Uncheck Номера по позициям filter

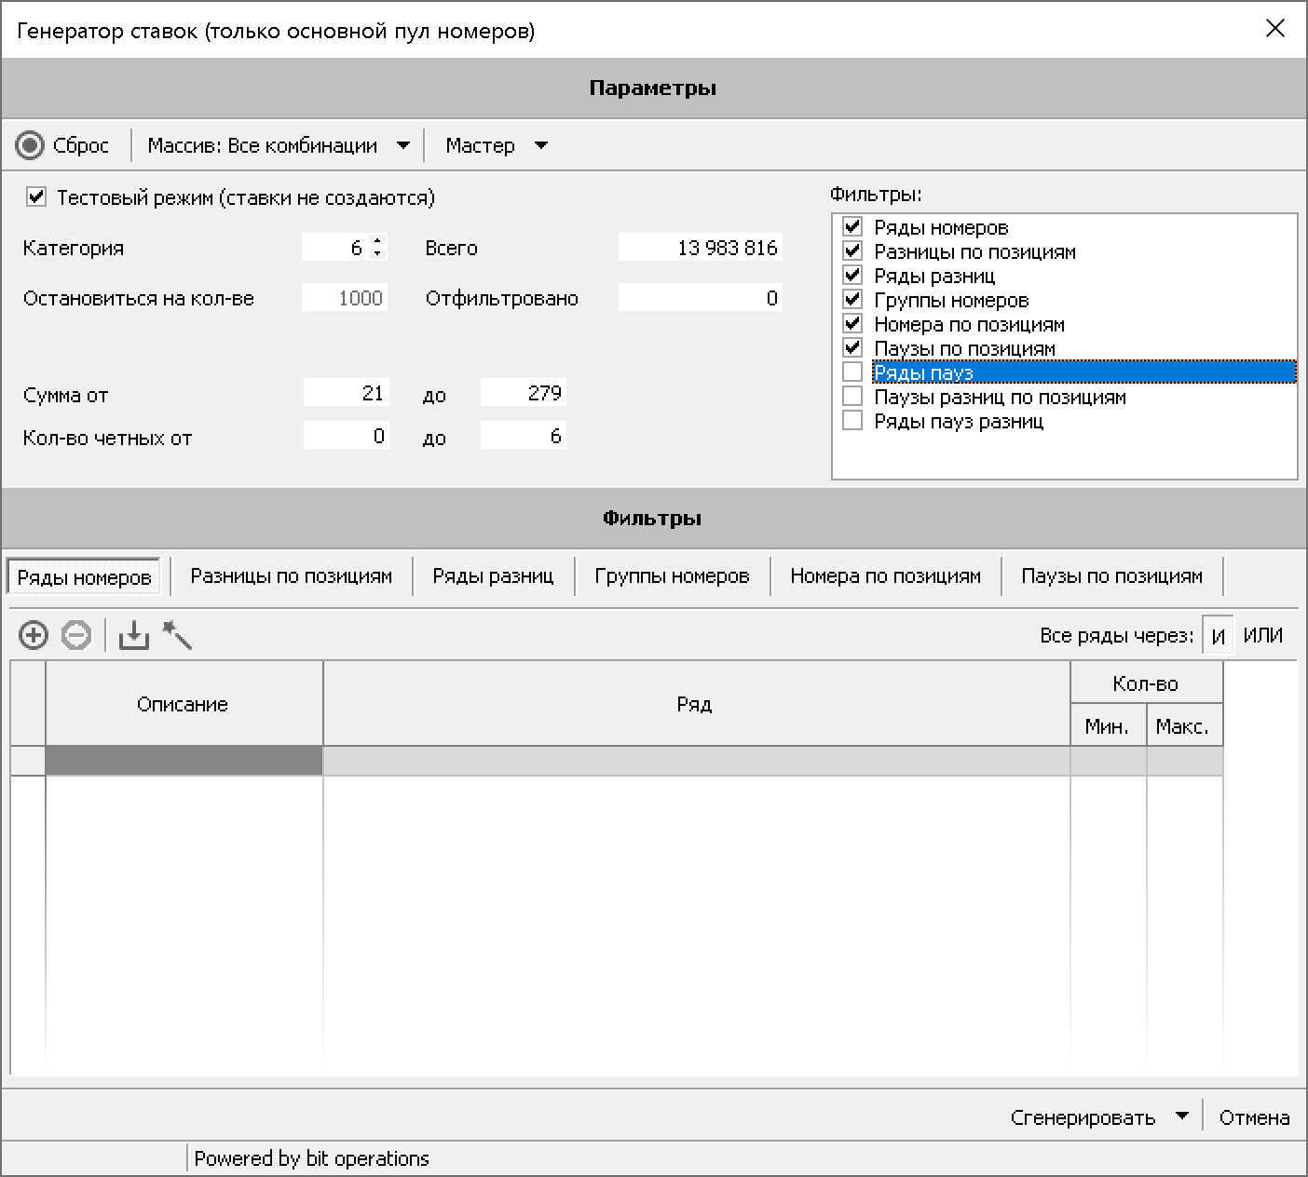852,323
